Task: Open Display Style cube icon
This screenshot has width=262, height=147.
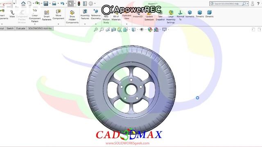Action: pyautogui.click(x=134, y=30)
